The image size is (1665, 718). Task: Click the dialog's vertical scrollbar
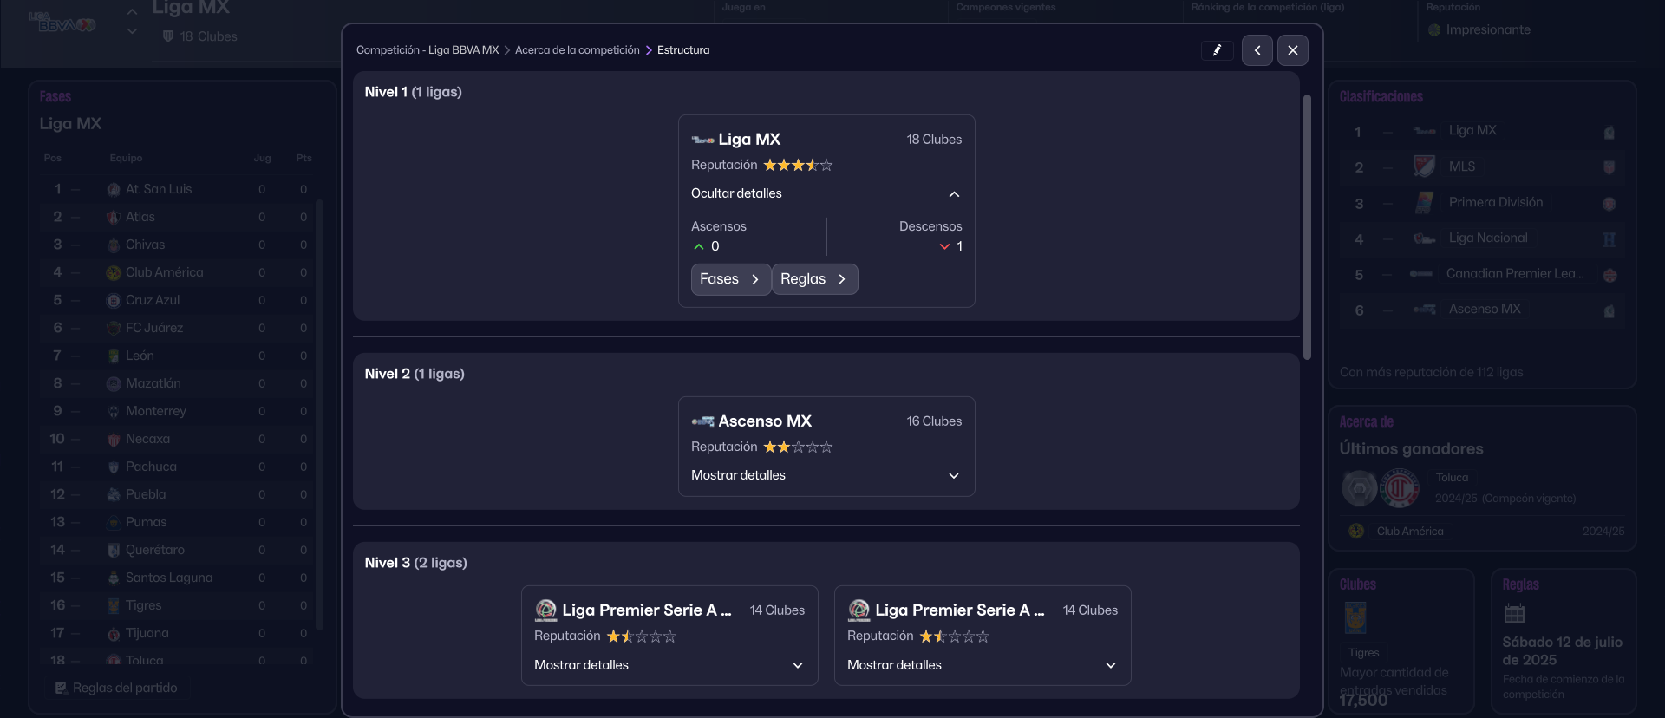[1307, 225]
